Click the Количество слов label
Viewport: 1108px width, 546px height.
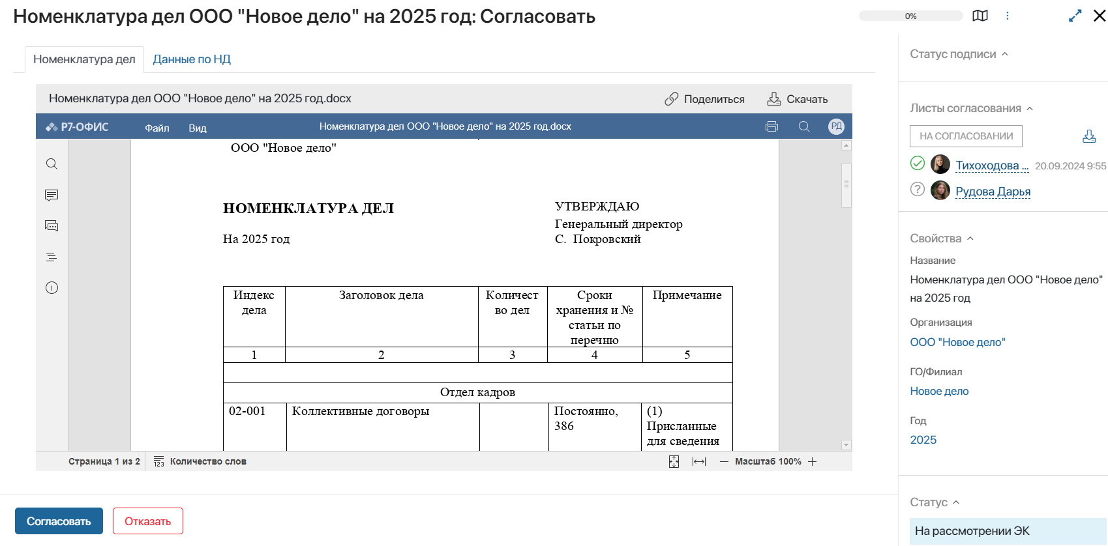208,461
